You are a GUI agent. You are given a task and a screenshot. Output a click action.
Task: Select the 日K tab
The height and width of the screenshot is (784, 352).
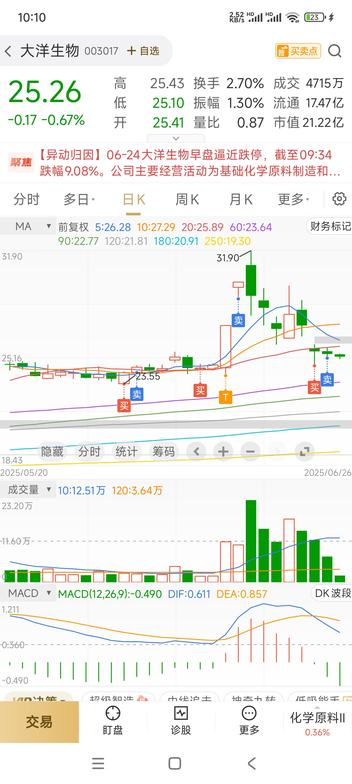tap(134, 200)
